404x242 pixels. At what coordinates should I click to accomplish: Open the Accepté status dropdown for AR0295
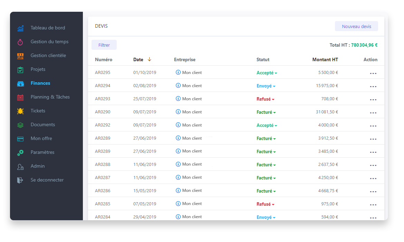click(267, 73)
